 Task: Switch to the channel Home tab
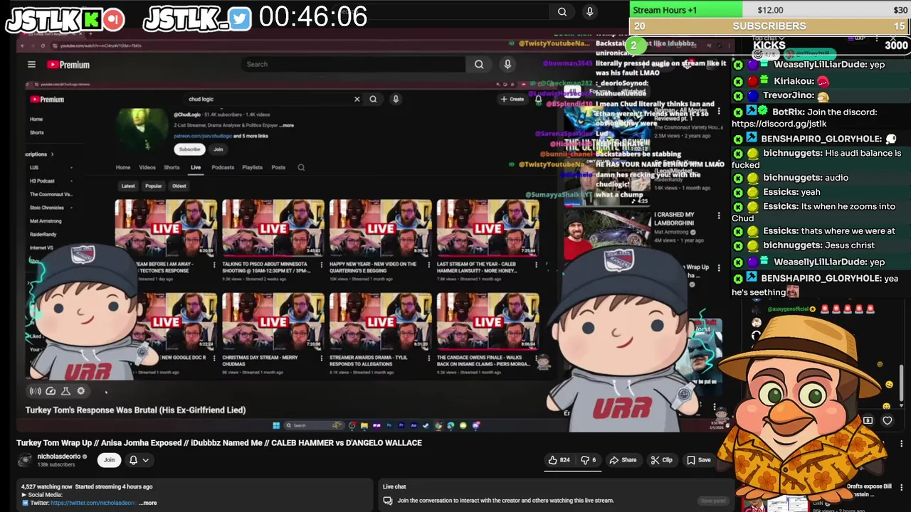point(123,168)
